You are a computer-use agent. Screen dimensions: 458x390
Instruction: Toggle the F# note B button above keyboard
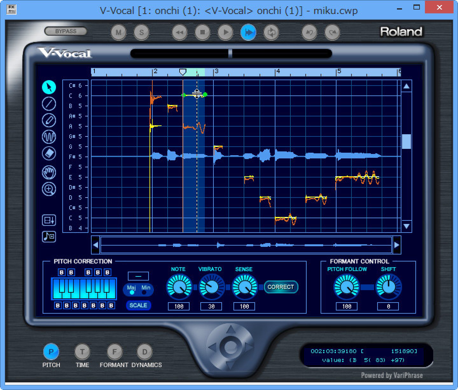tap(88, 272)
